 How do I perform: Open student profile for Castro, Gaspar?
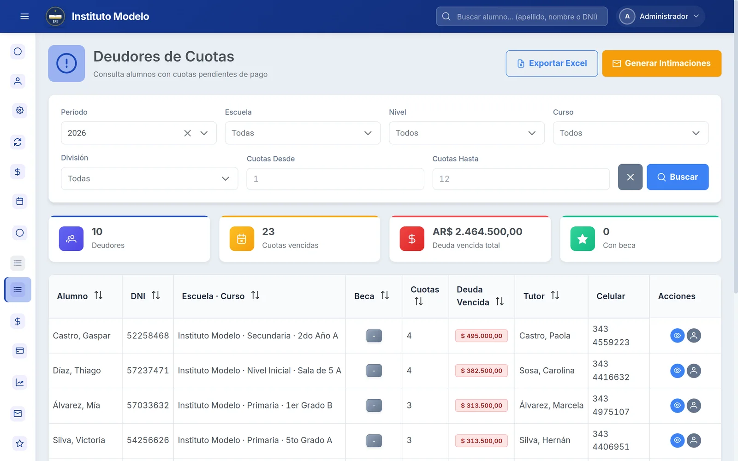point(694,336)
